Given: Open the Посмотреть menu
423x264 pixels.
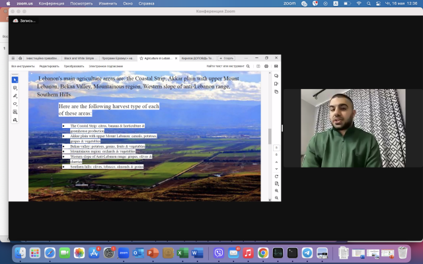Looking at the screenshot, I should tap(81, 3).
